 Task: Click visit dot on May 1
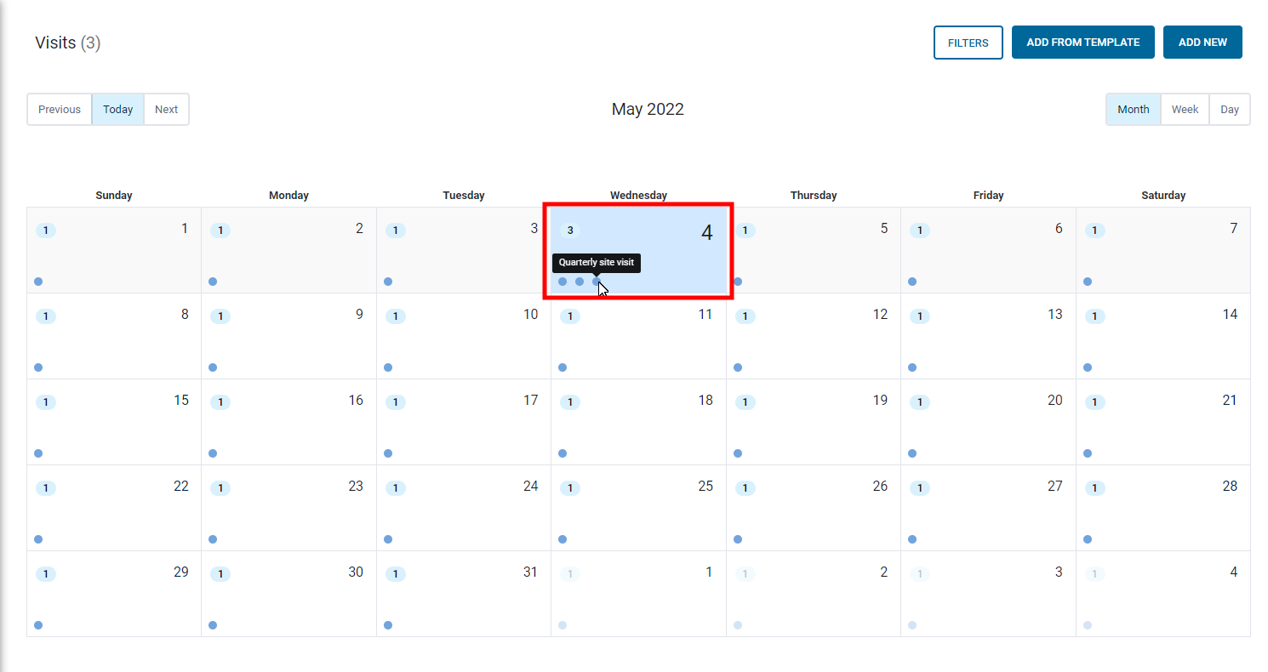(38, 282)
